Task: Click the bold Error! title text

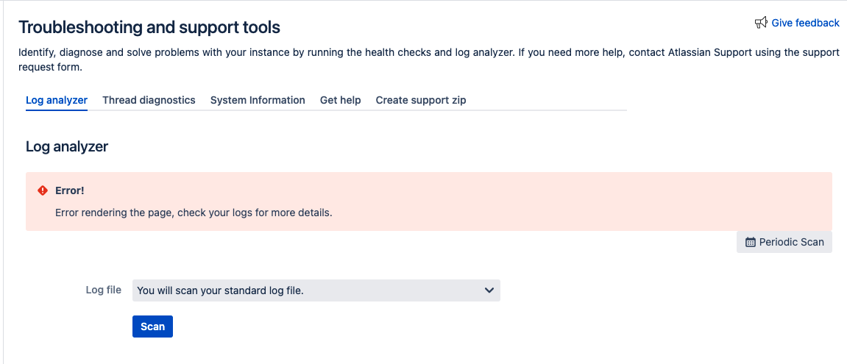Action: [70, 190]
